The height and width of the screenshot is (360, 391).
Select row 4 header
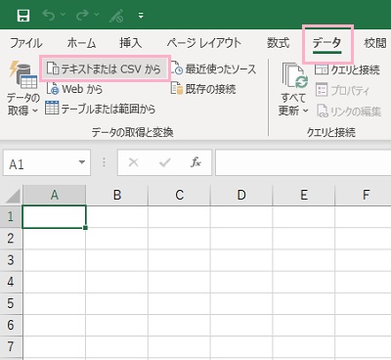click(x=11, y=282)
